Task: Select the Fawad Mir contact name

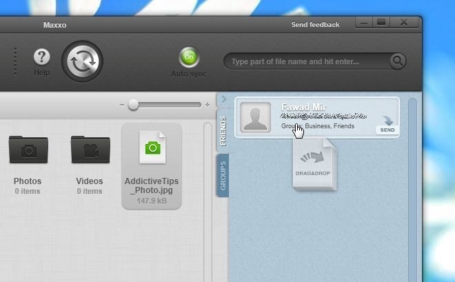Action: (304, 107)
